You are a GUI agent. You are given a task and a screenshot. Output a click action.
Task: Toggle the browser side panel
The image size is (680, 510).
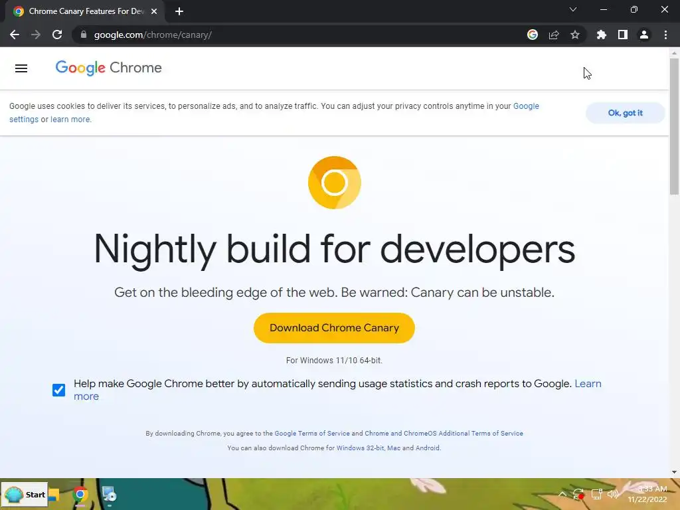[623, 35]
